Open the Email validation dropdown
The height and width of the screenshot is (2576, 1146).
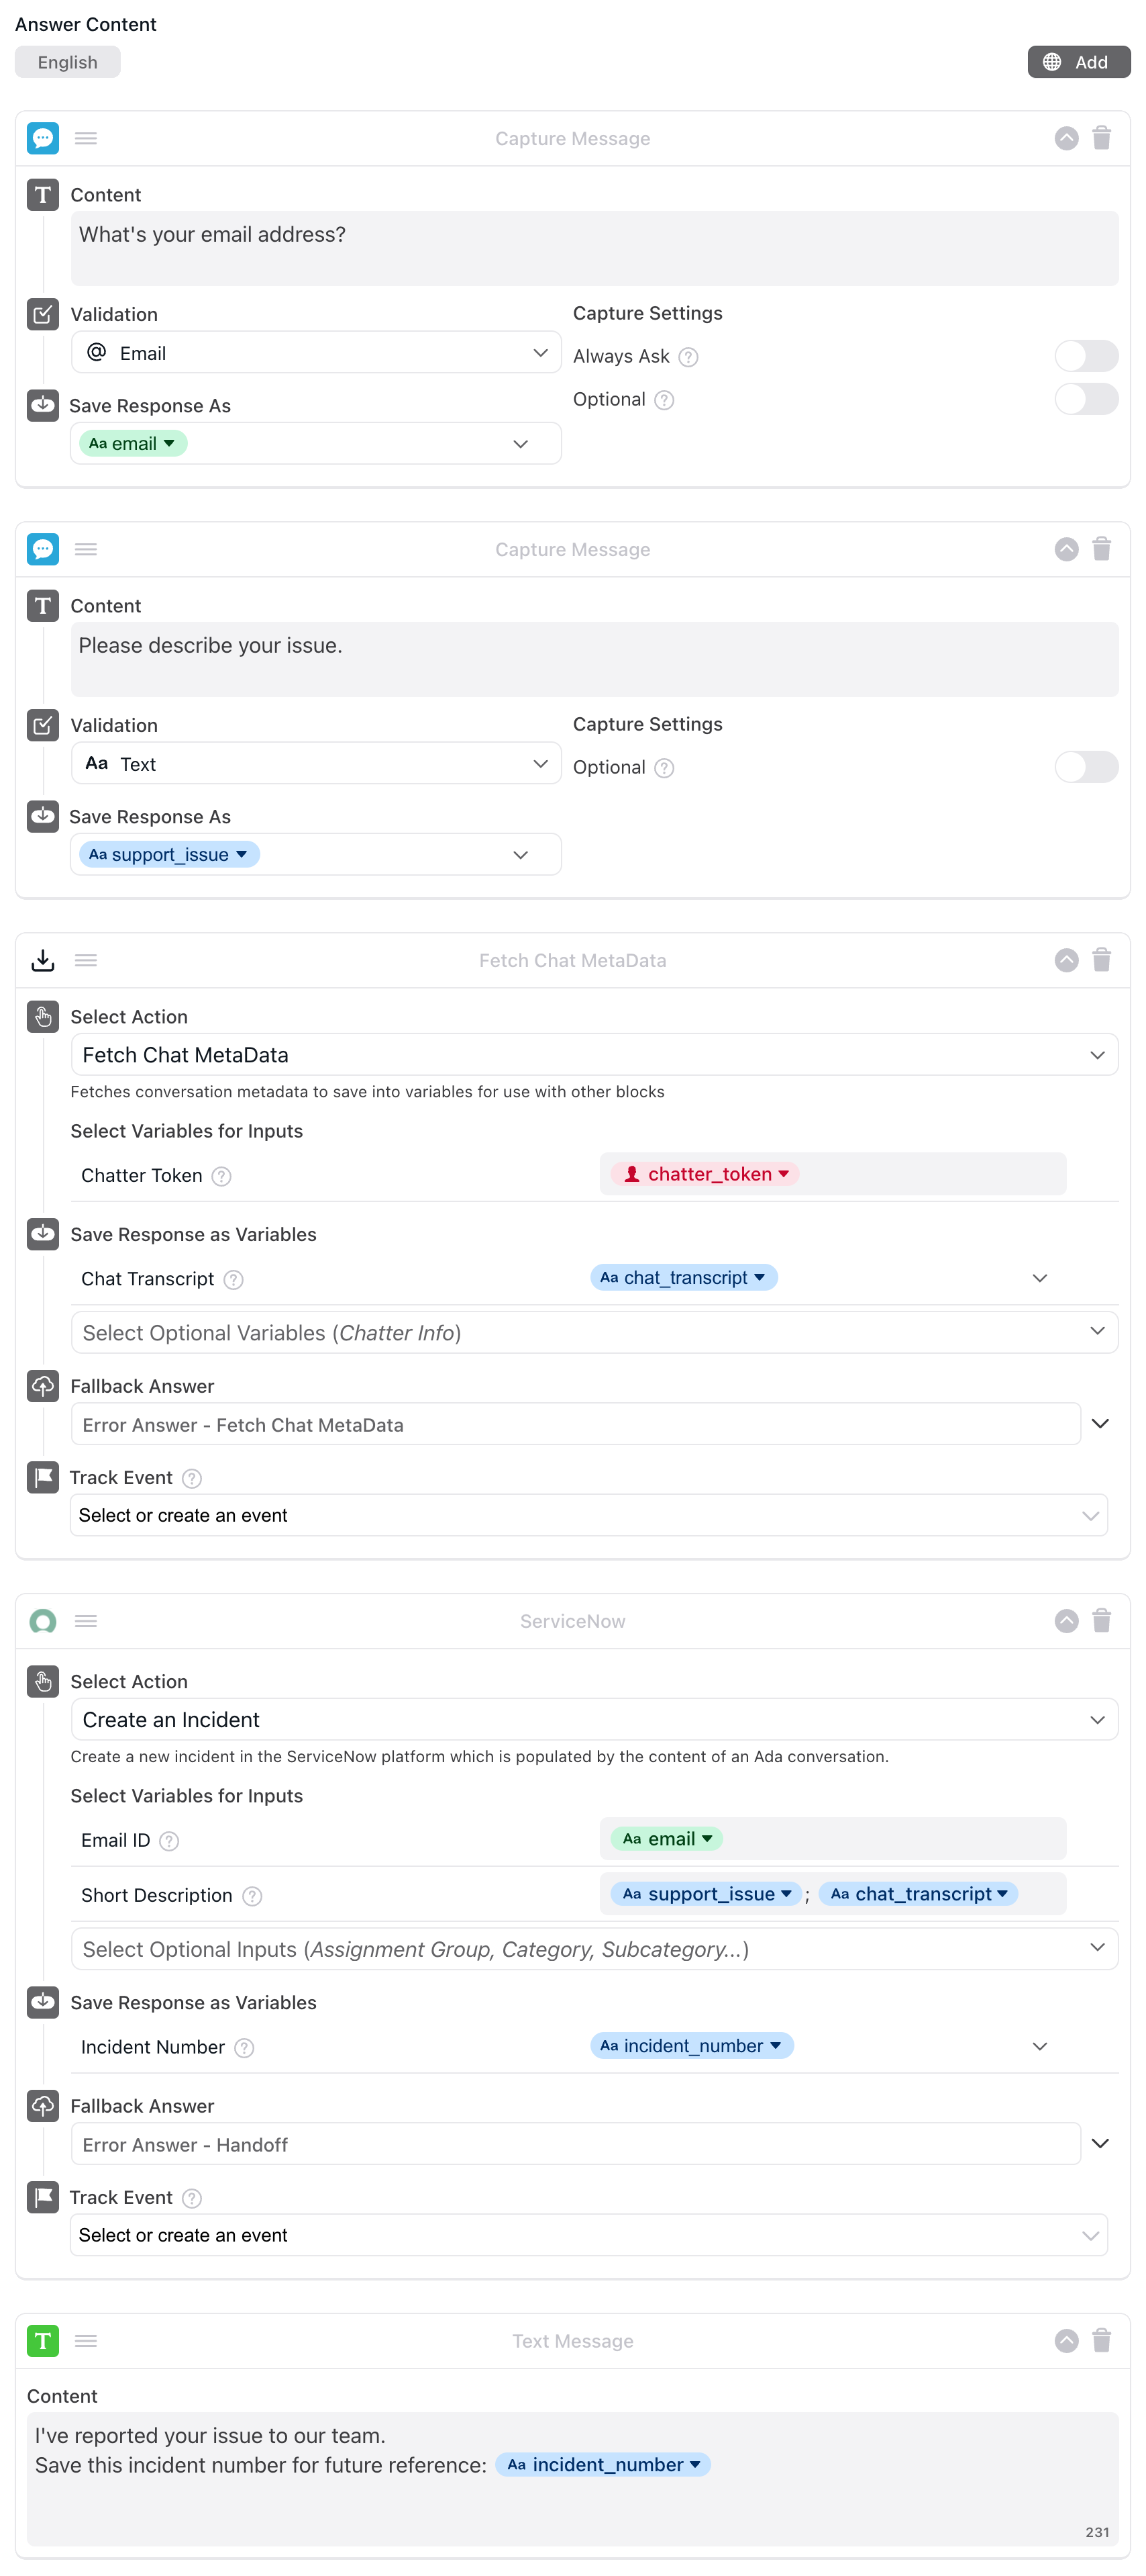coord(316,353)
